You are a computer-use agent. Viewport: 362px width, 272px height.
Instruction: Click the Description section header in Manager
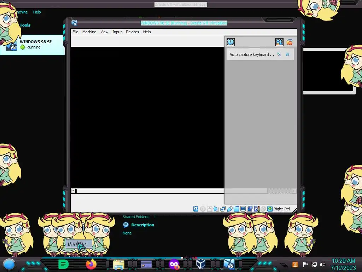click(x=142, y=225)
